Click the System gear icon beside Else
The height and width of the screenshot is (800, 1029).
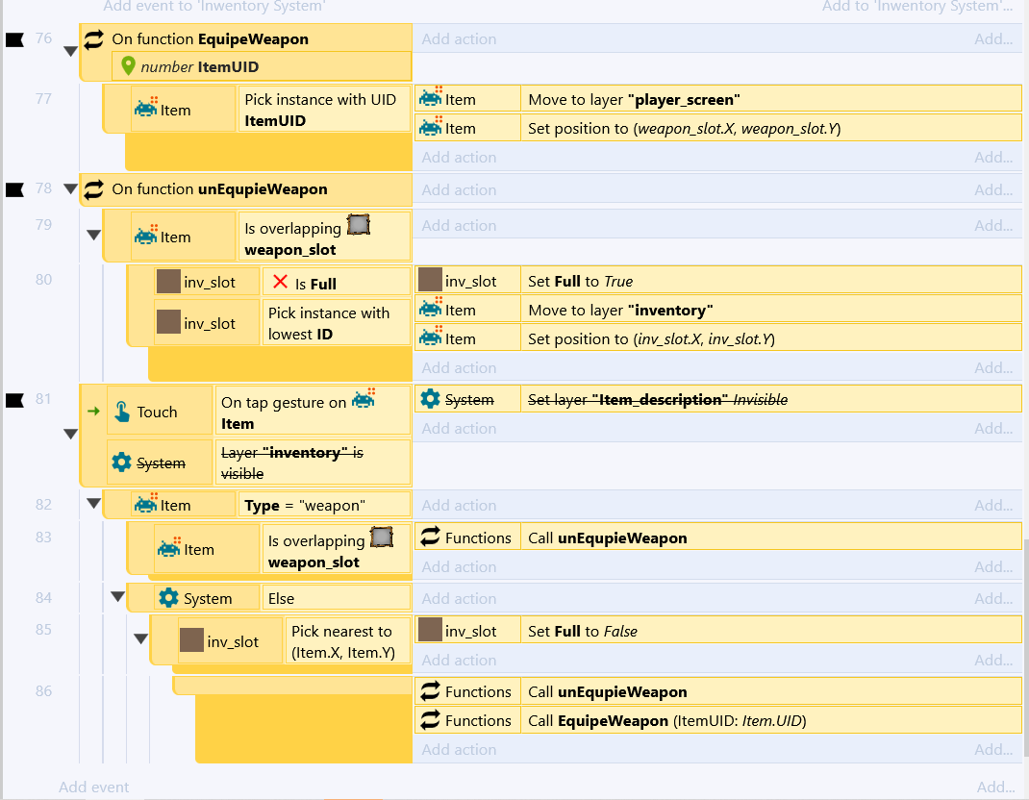pyautogui.click(x=168, y=598)
